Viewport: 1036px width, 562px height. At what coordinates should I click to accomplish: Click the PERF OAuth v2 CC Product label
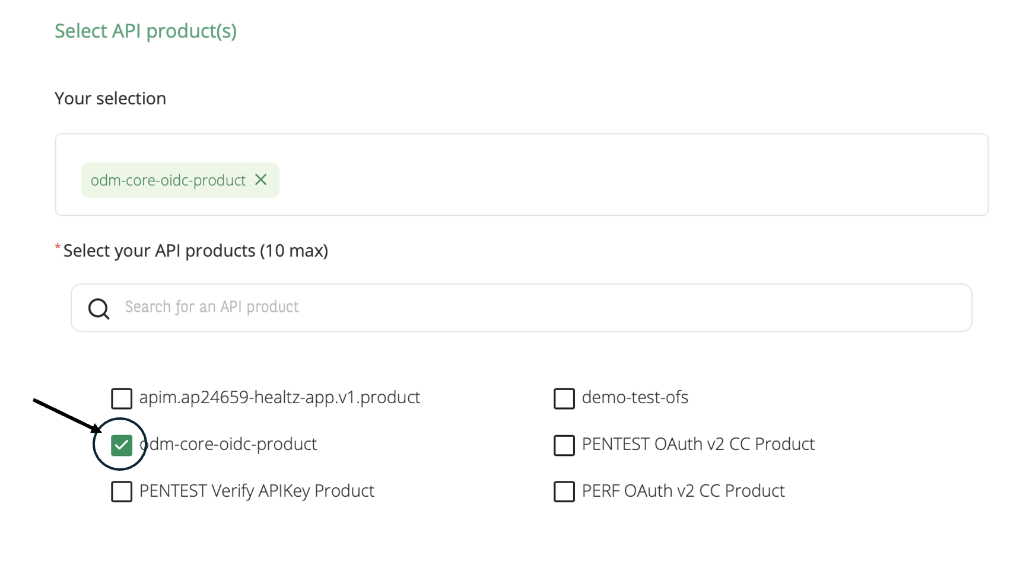tap(682, 491)
